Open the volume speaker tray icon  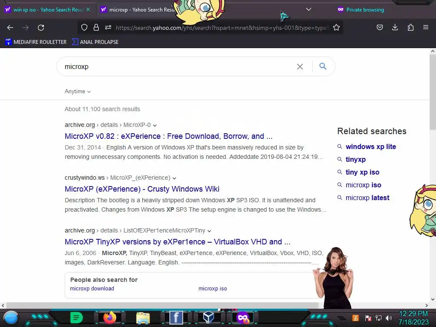[x=389, y=318]
